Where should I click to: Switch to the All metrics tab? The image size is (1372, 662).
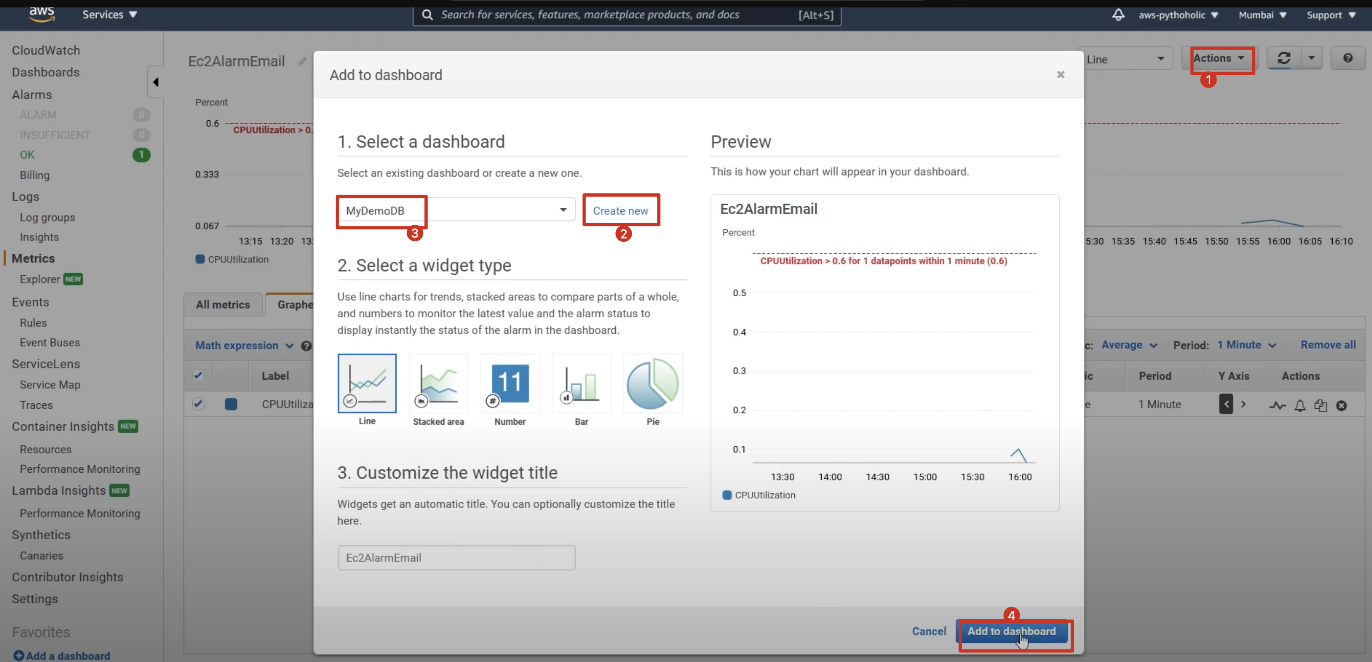click(x=222, y=305)
